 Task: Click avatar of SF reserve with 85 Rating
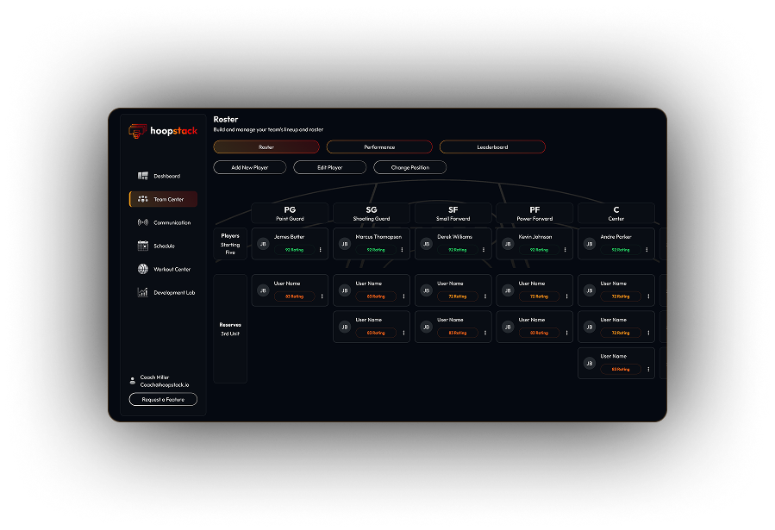pyautogui.click(x=427, y=327)
